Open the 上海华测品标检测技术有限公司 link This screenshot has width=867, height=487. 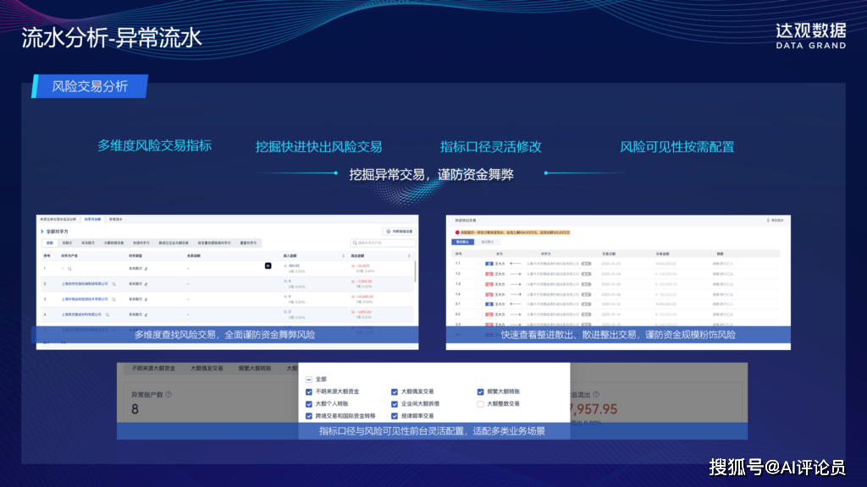pos(85,299)
